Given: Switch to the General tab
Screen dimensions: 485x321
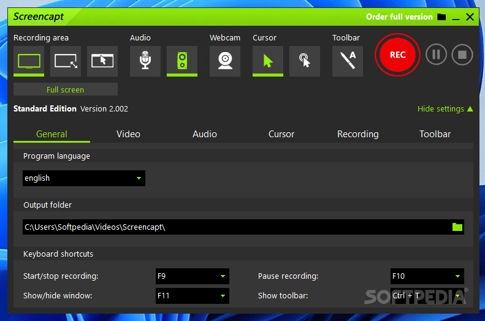Looking at the screenshot, I should point(52,134).
